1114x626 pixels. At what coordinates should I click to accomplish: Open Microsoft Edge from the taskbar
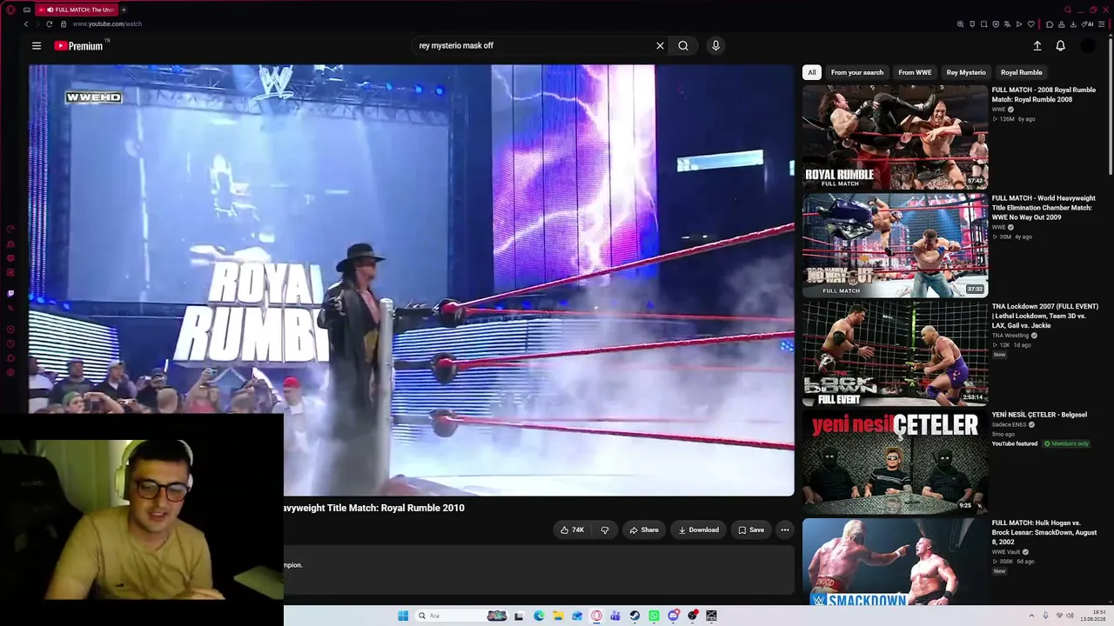tap(539, 616)
